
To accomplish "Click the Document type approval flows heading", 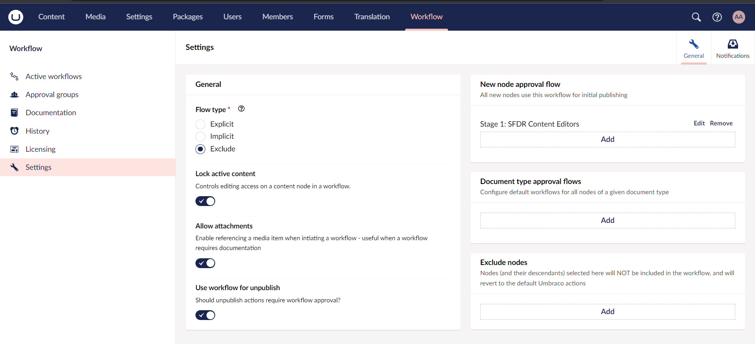I will (x=530, y=181).
